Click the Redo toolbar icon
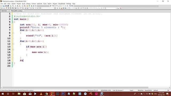171x96 pixels. click(x=13, y=6)
